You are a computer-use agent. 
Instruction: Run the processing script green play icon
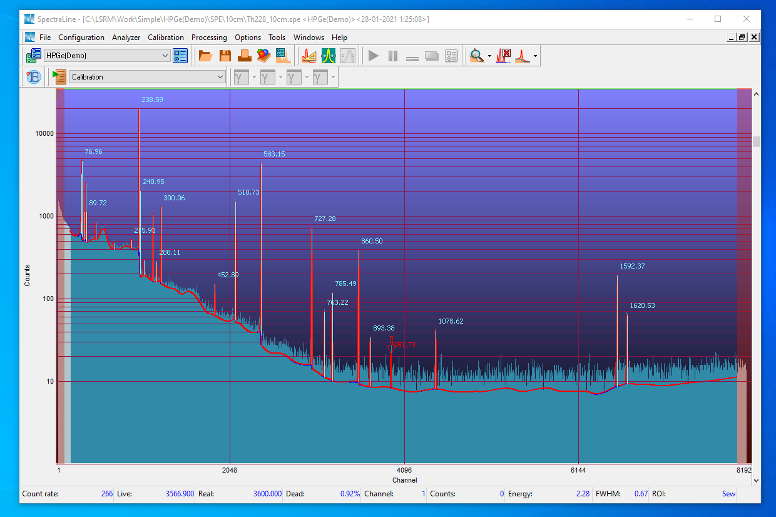(x=59, y=77)
